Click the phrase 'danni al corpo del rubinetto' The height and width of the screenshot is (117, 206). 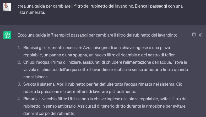[49, 114]
